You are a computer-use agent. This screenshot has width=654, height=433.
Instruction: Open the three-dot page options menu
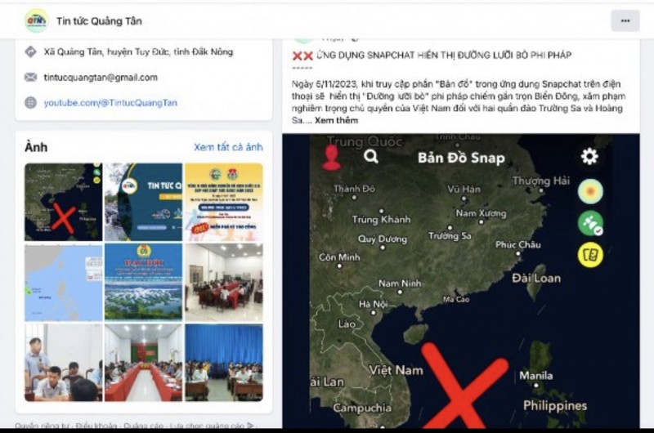(x=625, y=21)
